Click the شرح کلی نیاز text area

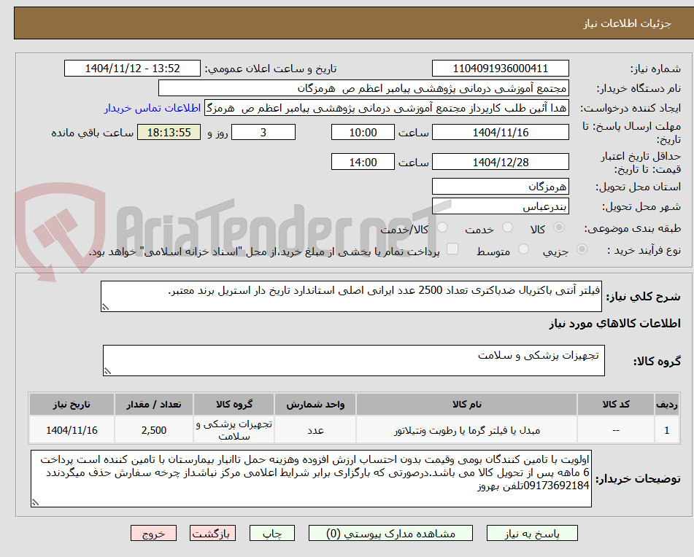tap(352, 296)
